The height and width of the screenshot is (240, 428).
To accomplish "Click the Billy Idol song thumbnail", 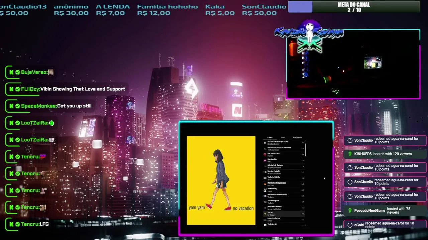I will click(x=265, y=154).
